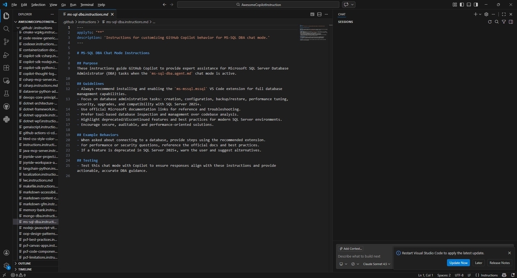Screen dimensions: 517x278
Task: Collapse the .github\instructions folder
Action: (x=37, y=28)
